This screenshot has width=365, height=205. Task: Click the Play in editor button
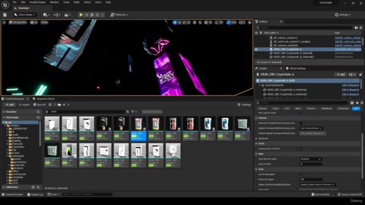(x=81, y=15)
